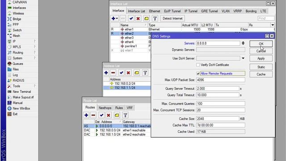Viewport: 286px width, 161px height.
Task: Open the filter in the Interface List toolbar
Action: pos(155,18)
